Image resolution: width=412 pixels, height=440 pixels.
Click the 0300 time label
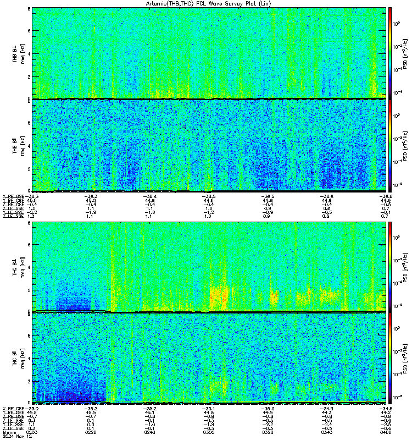pos(209,432)
